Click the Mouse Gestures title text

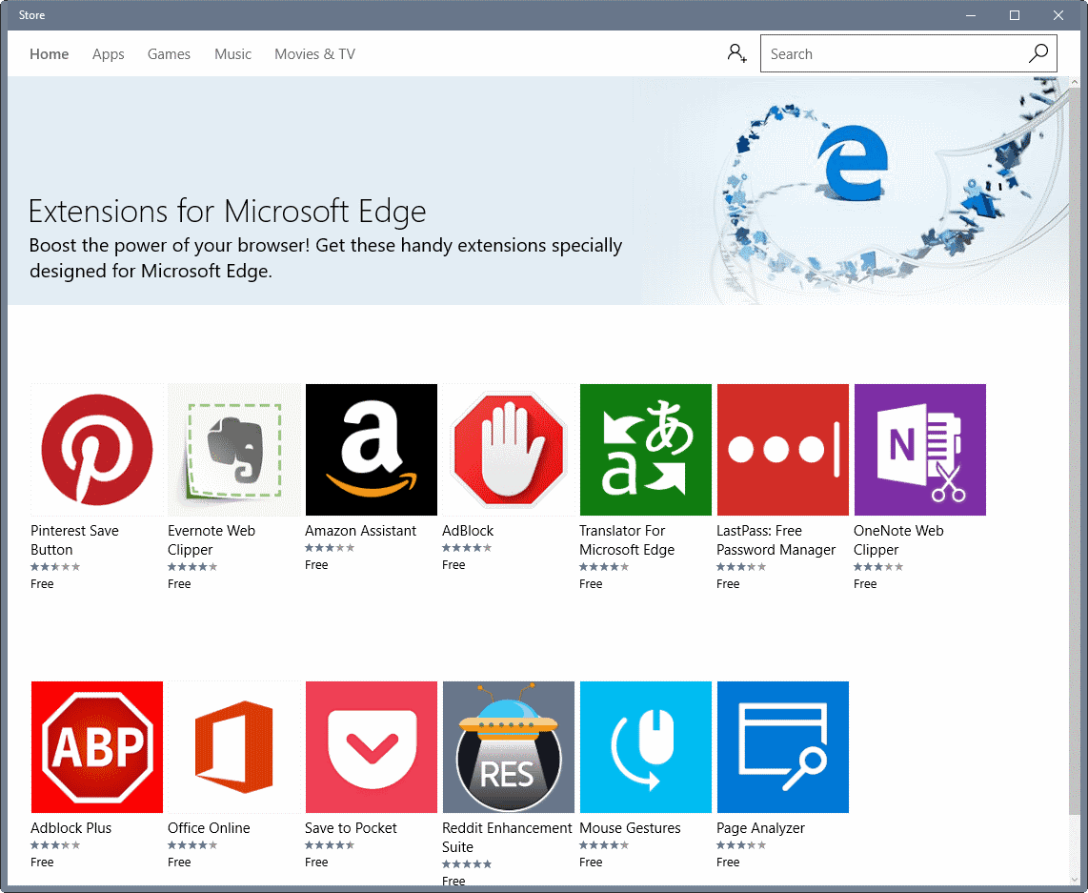tap(630, 828)
